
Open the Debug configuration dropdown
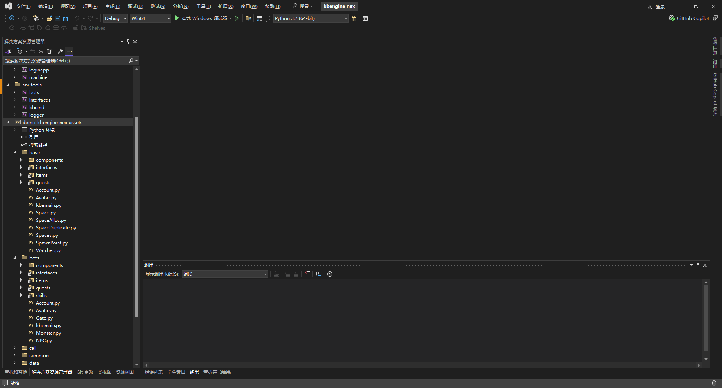[x=115, y=18]
